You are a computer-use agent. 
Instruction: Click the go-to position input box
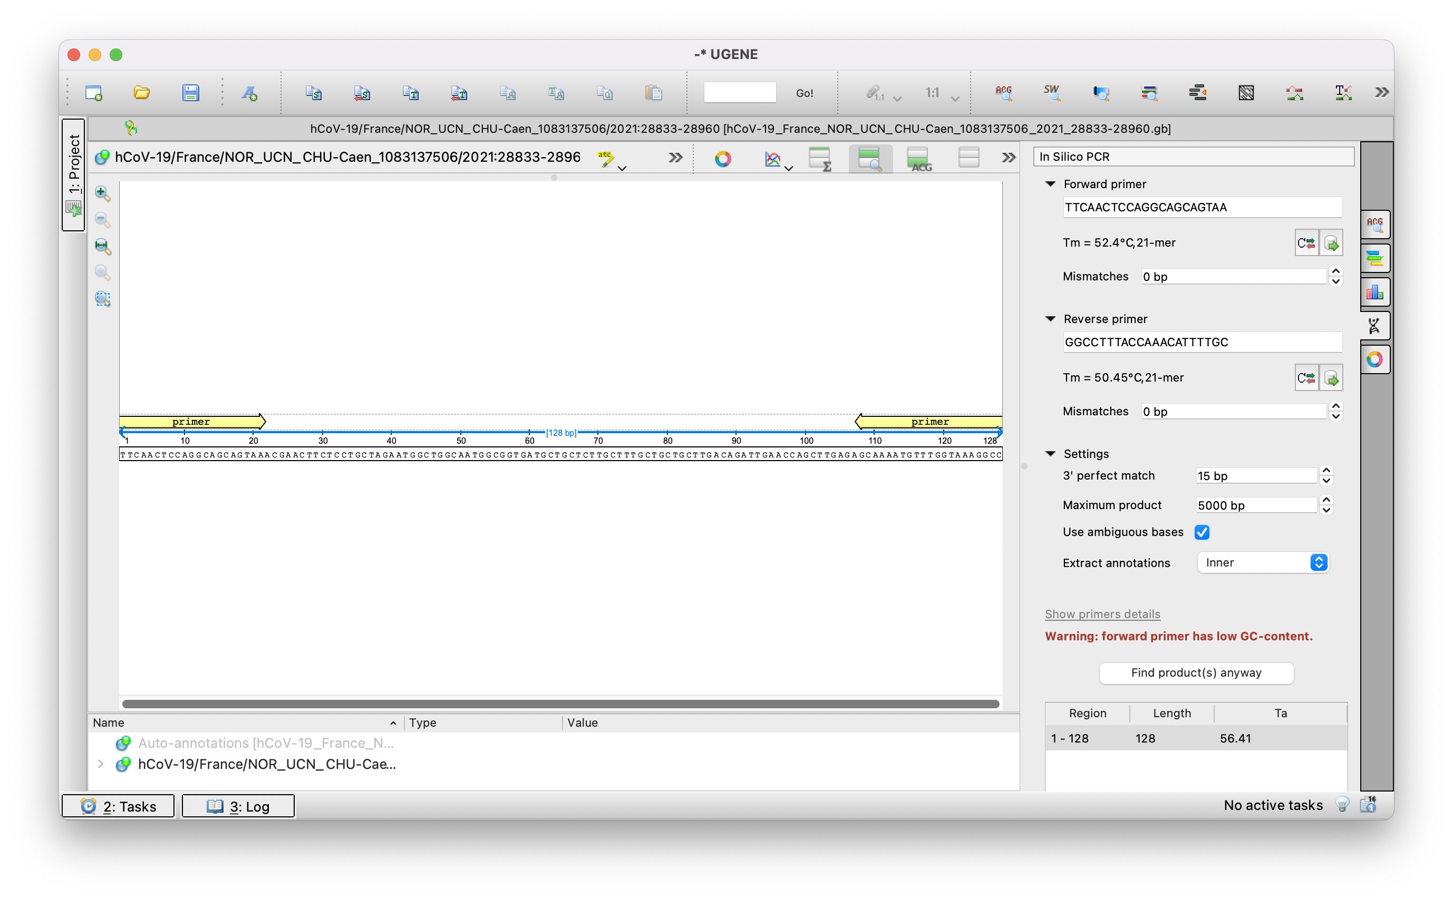[740, 93]
